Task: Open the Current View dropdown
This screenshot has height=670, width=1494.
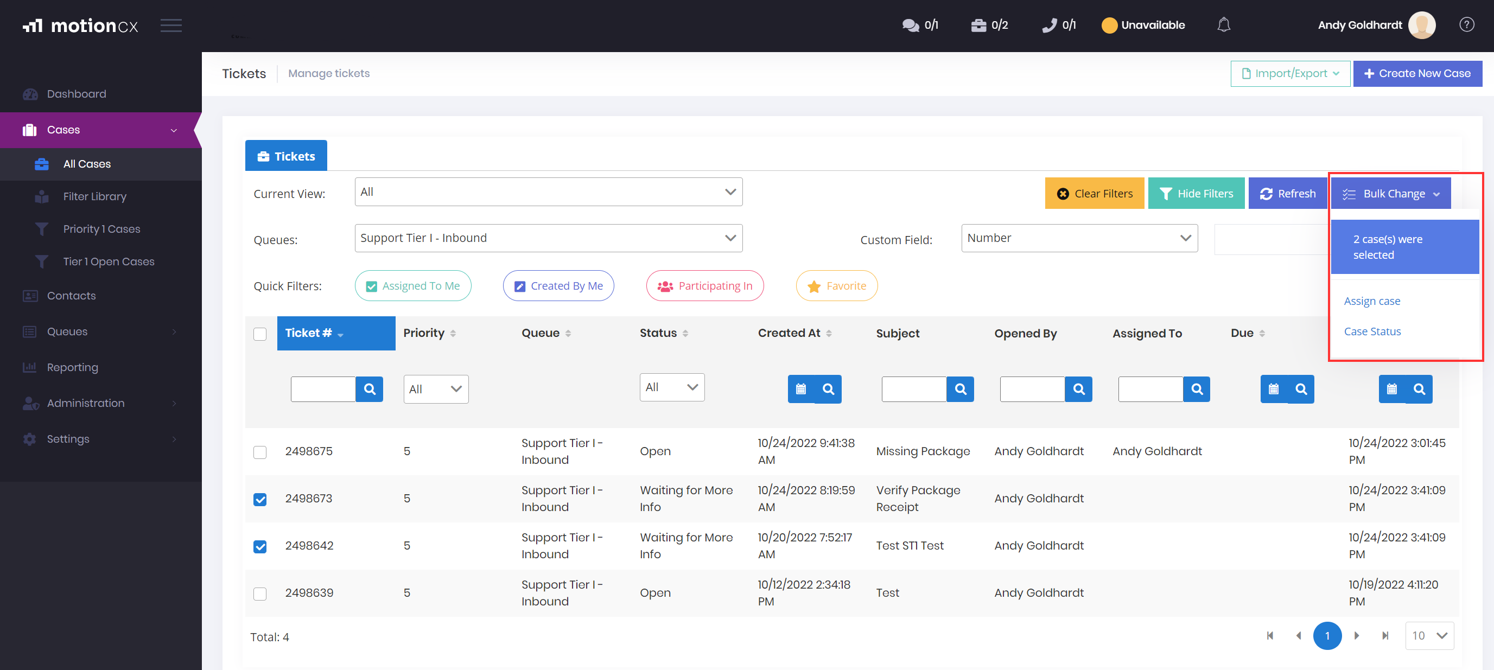Action: (549, 192)
